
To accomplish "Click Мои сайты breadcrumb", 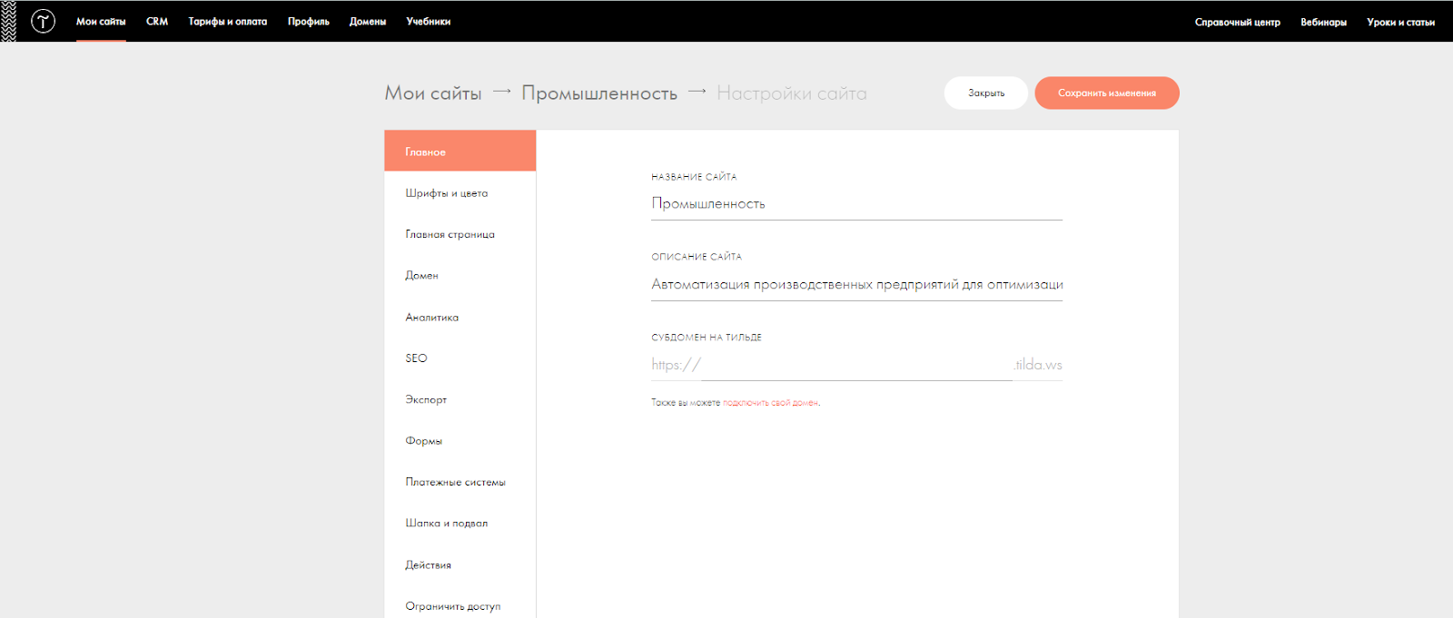I will [x=433, y=93].
